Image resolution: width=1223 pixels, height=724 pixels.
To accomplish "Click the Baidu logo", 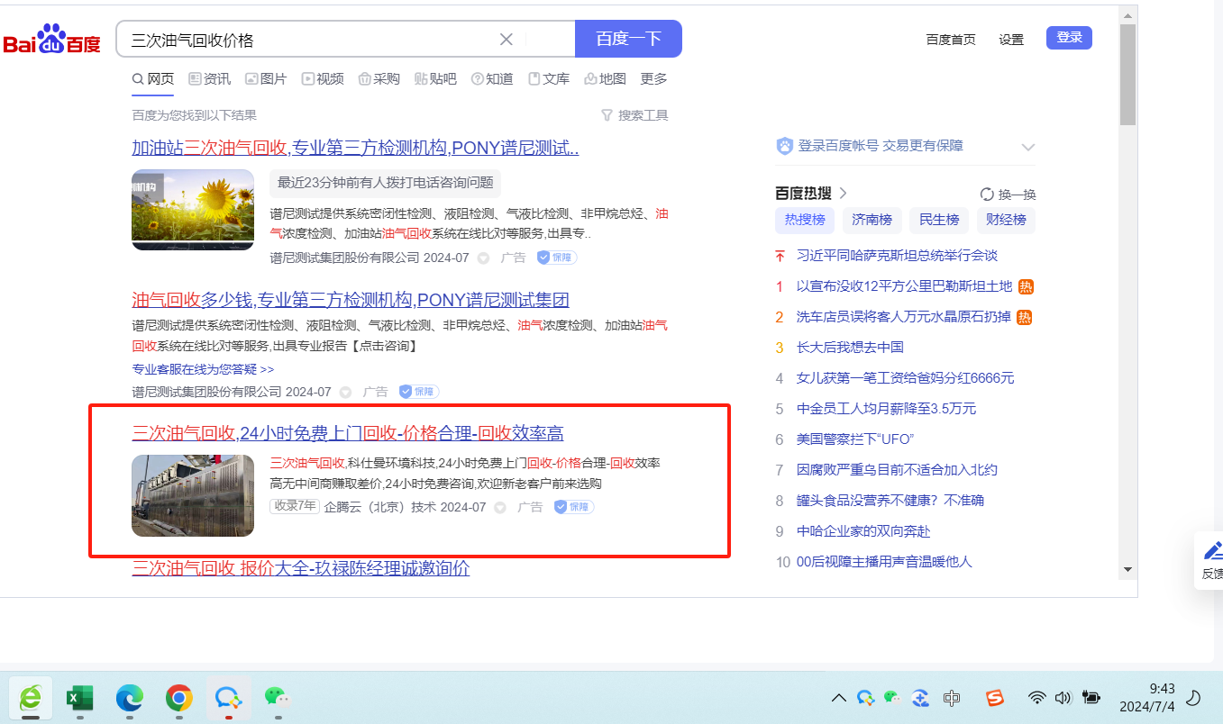I will pos(52,41).
